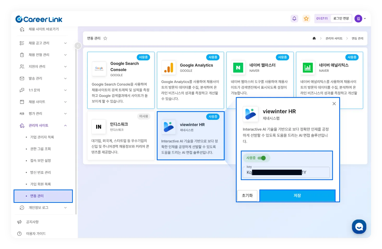Open the notification bell icon

[x=294, y=19]
